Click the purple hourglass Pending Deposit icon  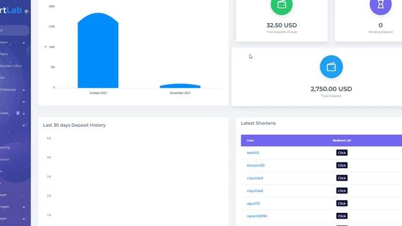[x=381, y=4]
